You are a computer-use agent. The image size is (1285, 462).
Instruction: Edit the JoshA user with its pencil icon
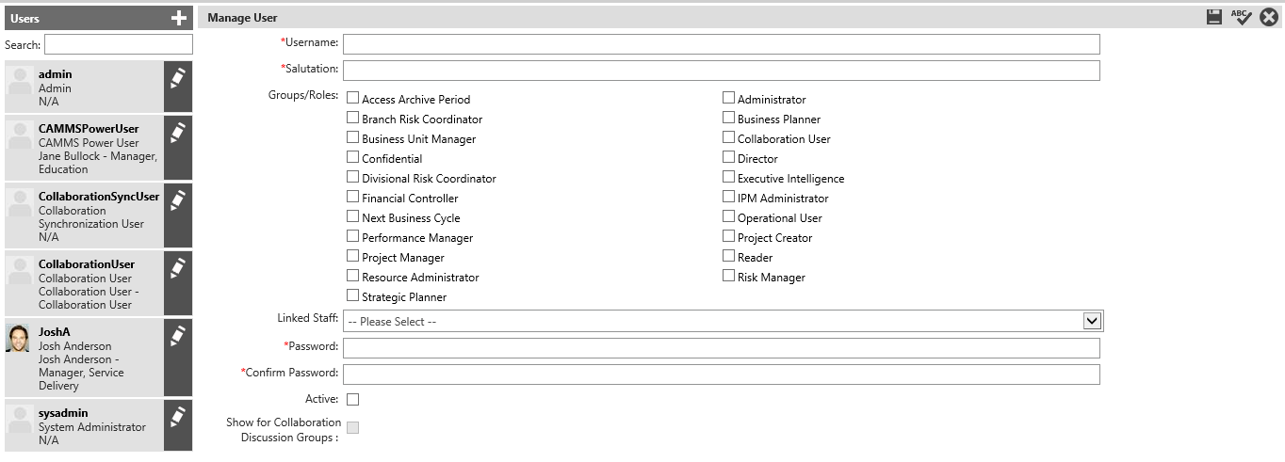pyautogui.click(x=178, y=336)
